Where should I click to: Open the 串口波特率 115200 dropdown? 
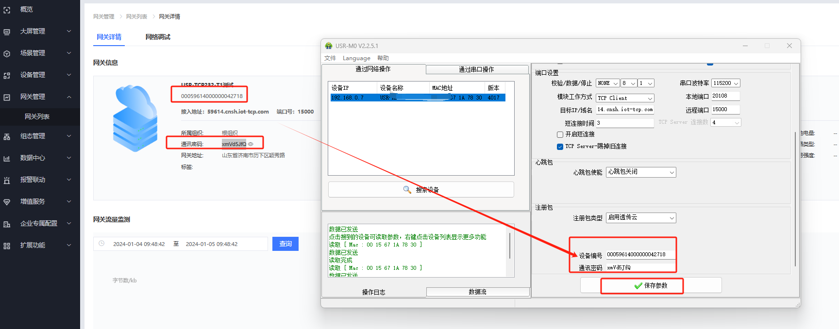click(725, 83)
